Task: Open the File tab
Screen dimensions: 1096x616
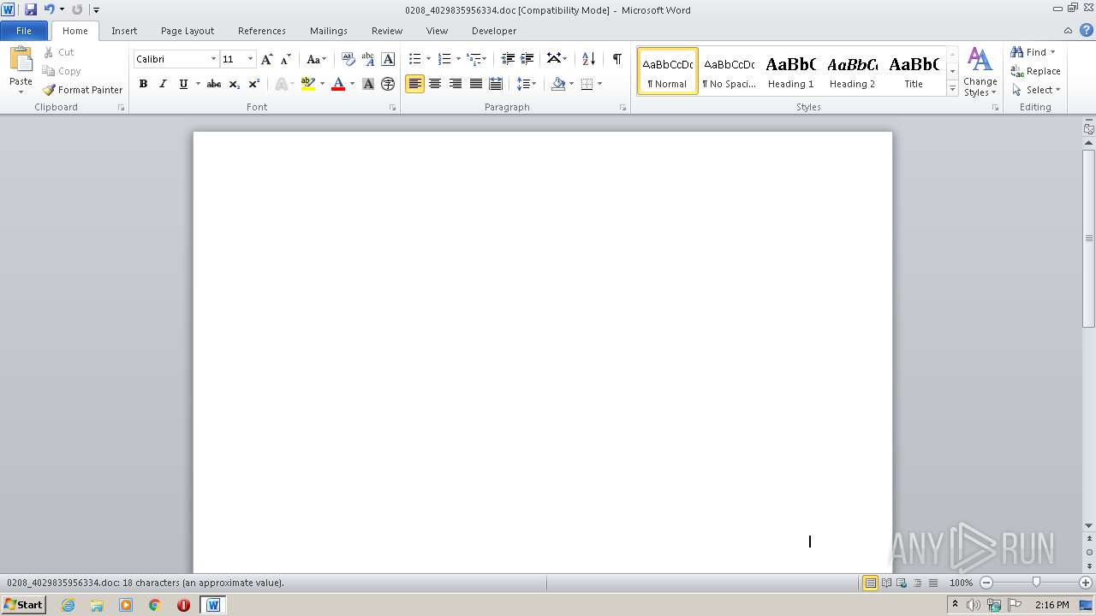Action: click(x=24, y=31)
